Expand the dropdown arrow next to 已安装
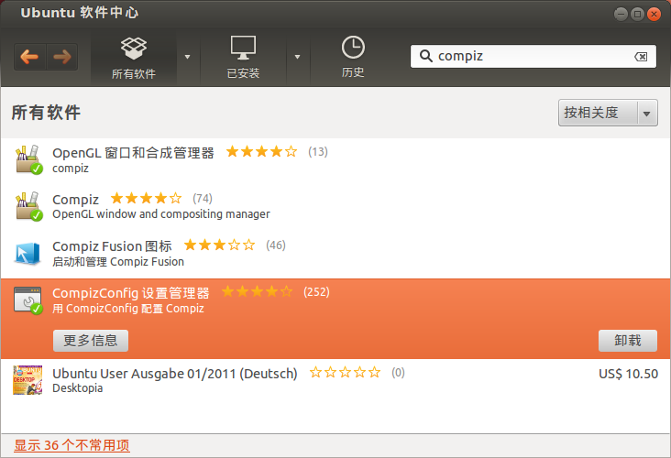The width and height of the screenshot is (671, 458). 297,57
